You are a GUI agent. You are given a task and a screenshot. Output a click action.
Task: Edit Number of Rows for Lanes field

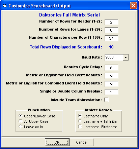(111, 30)
